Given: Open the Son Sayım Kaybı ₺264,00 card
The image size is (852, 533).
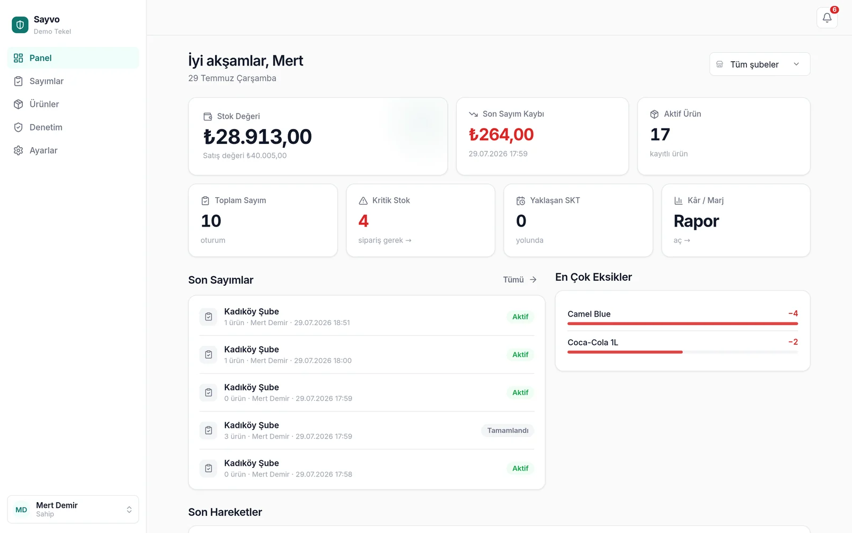Looking at the screenshot, I should click(x=542, y=136).
